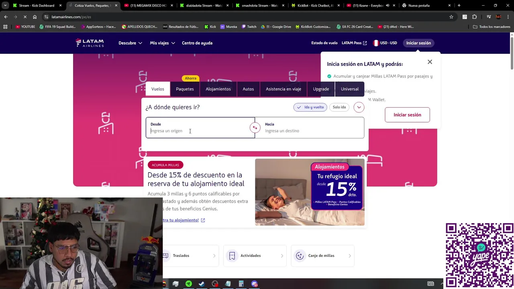Open the Asistencia en viaje tab
514x289 pixels.
284,89
